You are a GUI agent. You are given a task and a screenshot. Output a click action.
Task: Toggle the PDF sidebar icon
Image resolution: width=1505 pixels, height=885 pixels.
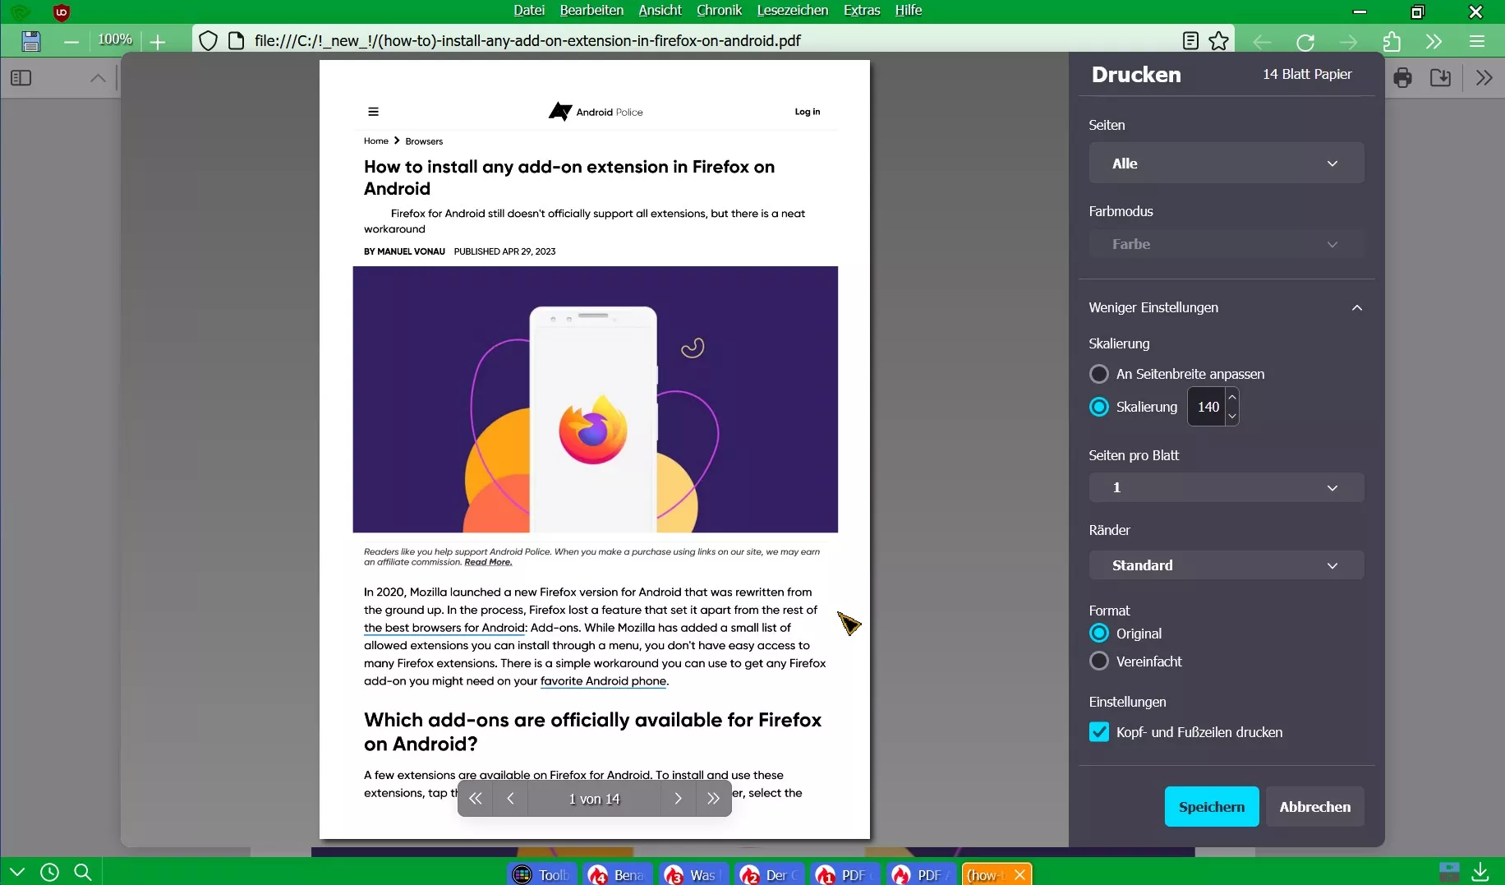coord(21,78)
